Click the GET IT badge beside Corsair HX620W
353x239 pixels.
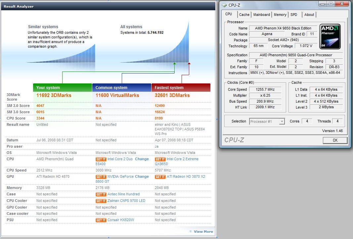pos(101,220)
